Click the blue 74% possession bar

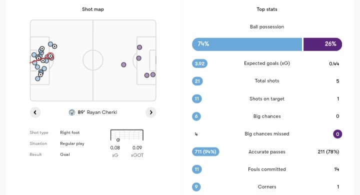point(247,44)
